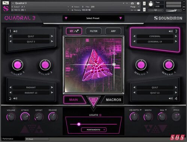Open the Select Preset dropdown right arrow
Image resolution: width=187 pixels, height=142 pixels.
(121, 18)
